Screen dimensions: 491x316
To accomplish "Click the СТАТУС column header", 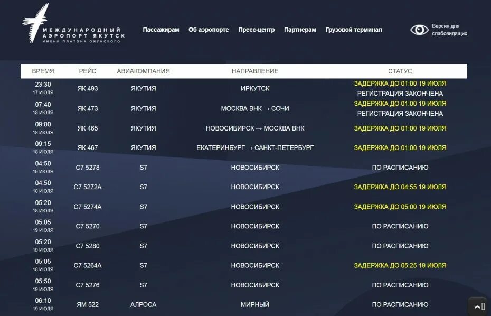I will tap(400, 71).
